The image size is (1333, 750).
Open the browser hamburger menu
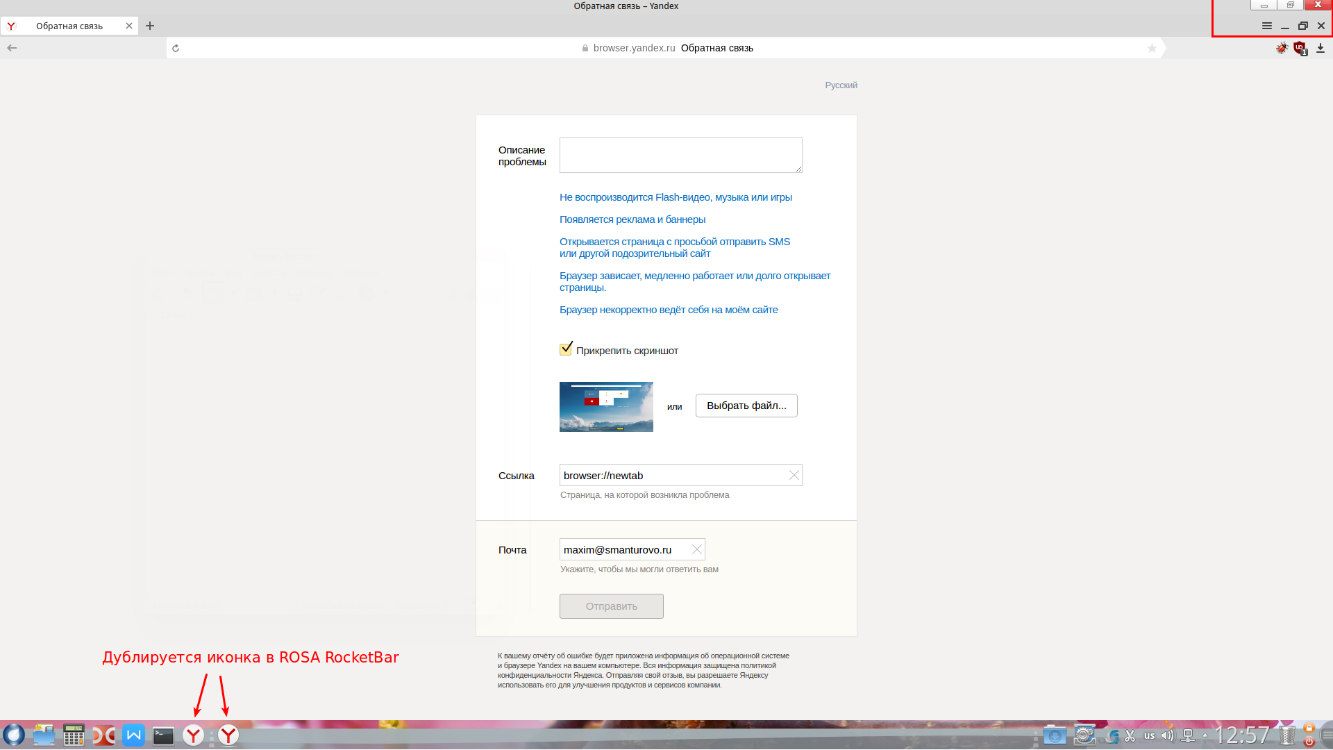click(1266, 26)
